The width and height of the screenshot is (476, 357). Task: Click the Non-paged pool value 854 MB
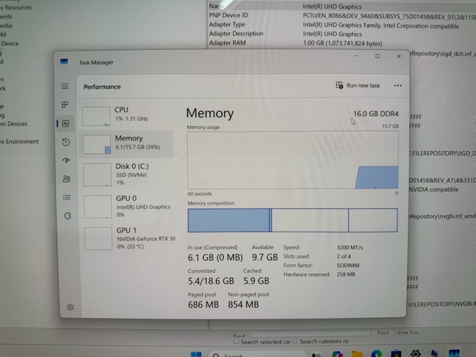(x=243, y=305)
